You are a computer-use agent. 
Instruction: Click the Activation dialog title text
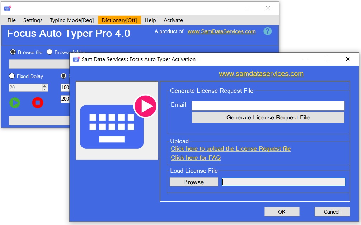point(139,59)
